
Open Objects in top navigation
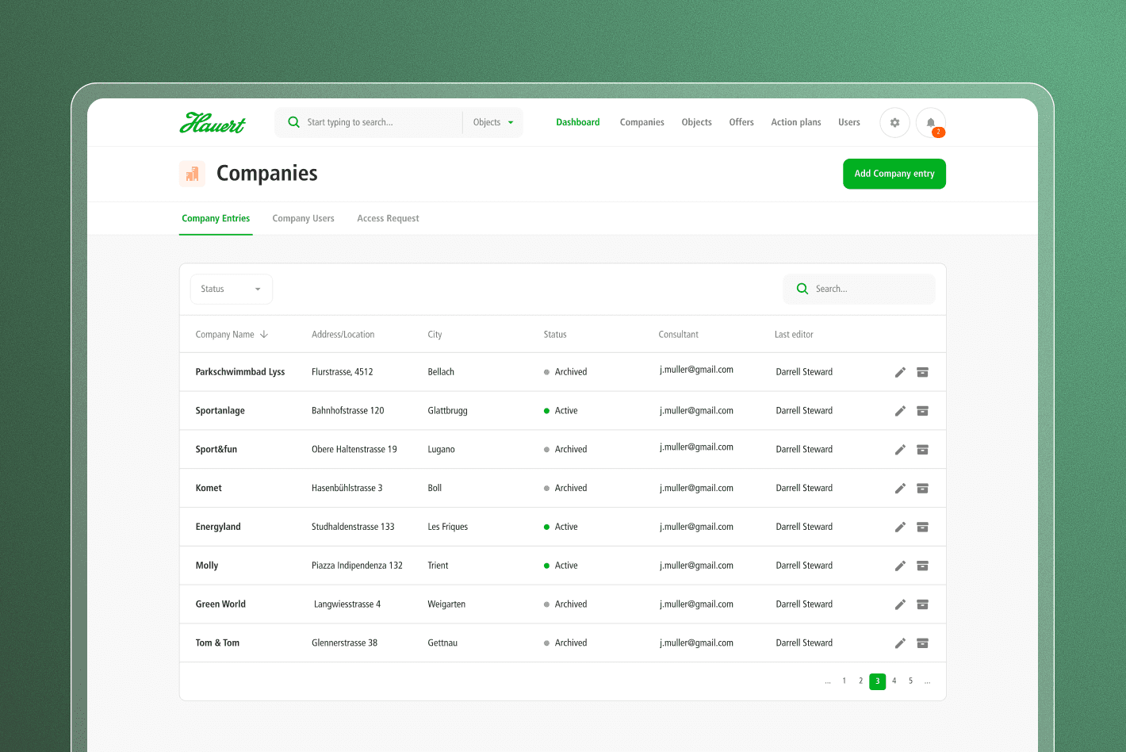tap(696, 122)
